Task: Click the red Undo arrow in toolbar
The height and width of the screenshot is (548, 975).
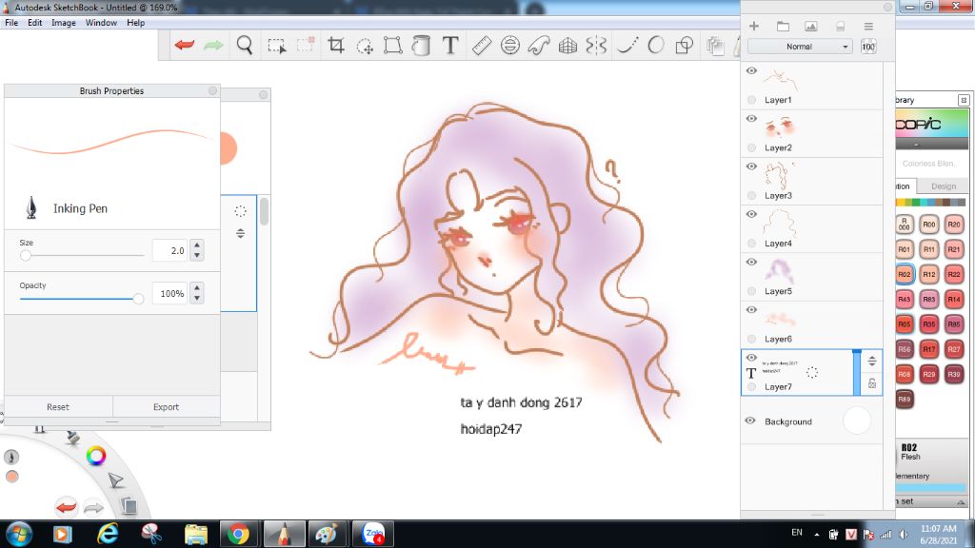Action: (x=185, y=46)
